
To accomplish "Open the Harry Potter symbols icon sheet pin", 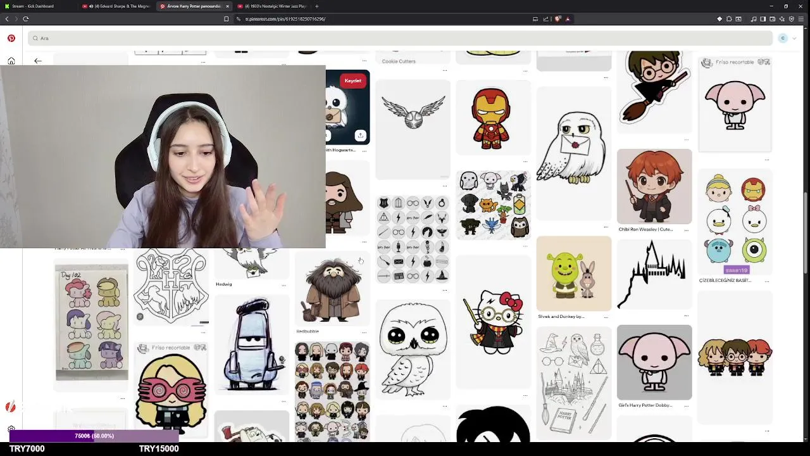I will (x=413, y=239).
